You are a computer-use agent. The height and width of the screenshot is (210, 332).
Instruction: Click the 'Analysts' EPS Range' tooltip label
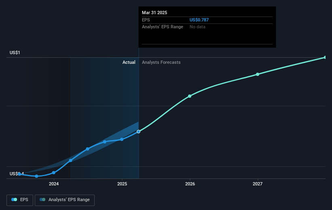163,27
